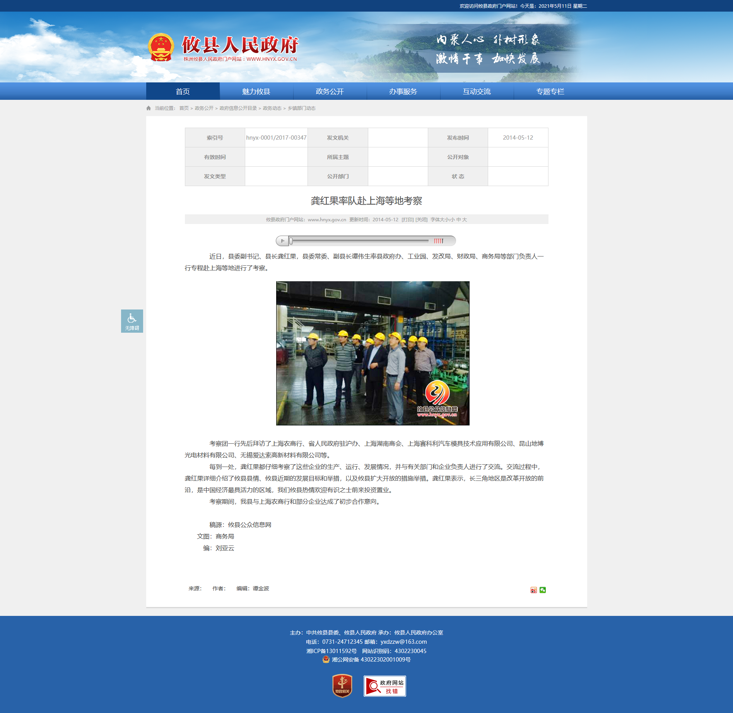Go to 专题专栏 in navigation
733x713 pixels.
click(550, 91)
